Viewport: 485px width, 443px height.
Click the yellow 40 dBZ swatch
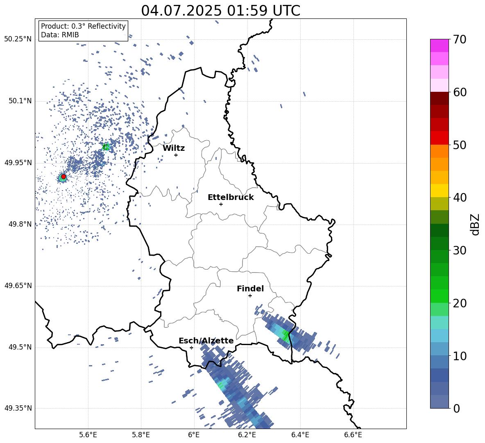coord(439,191)
